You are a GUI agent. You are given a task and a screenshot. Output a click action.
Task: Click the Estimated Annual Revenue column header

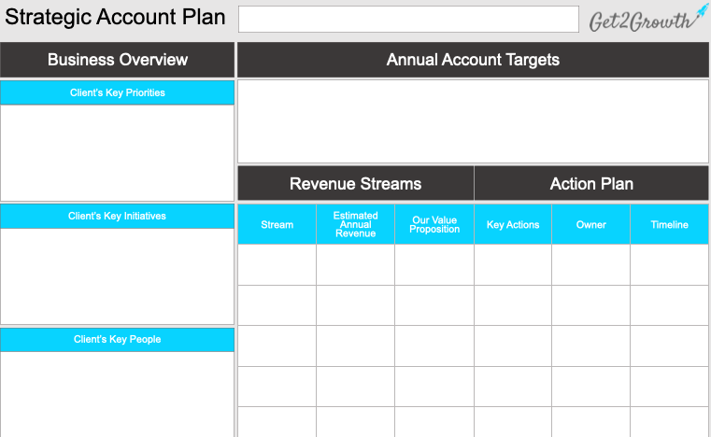click(355, 225)
